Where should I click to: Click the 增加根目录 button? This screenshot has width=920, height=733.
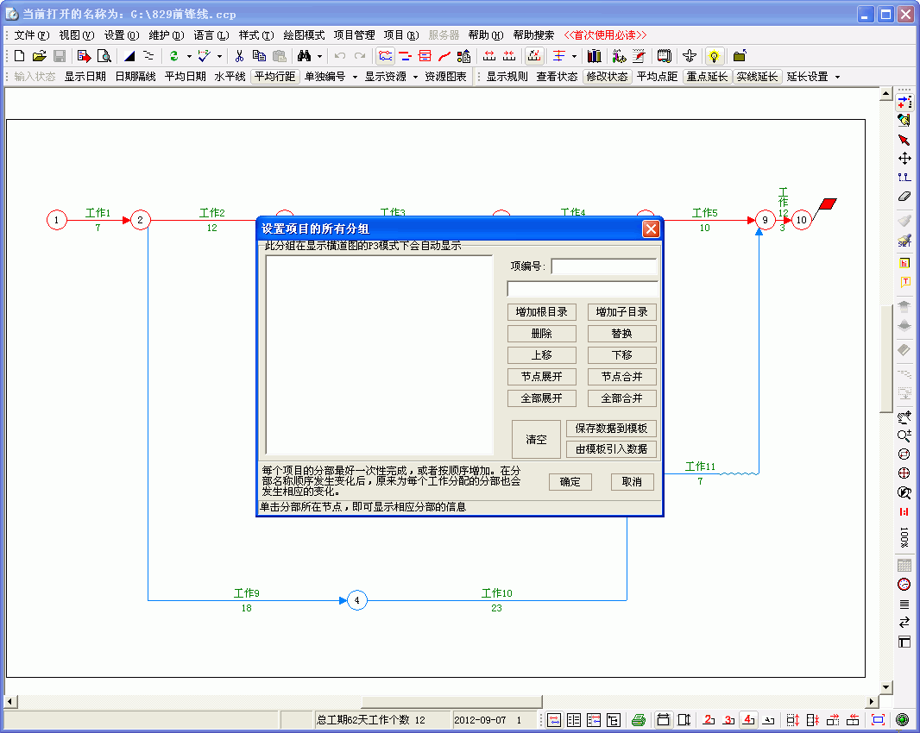(541, 312)
